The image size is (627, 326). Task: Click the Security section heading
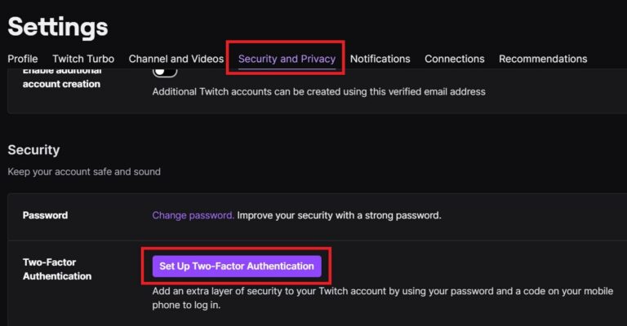pyautogui.click(x=33, y=150)
